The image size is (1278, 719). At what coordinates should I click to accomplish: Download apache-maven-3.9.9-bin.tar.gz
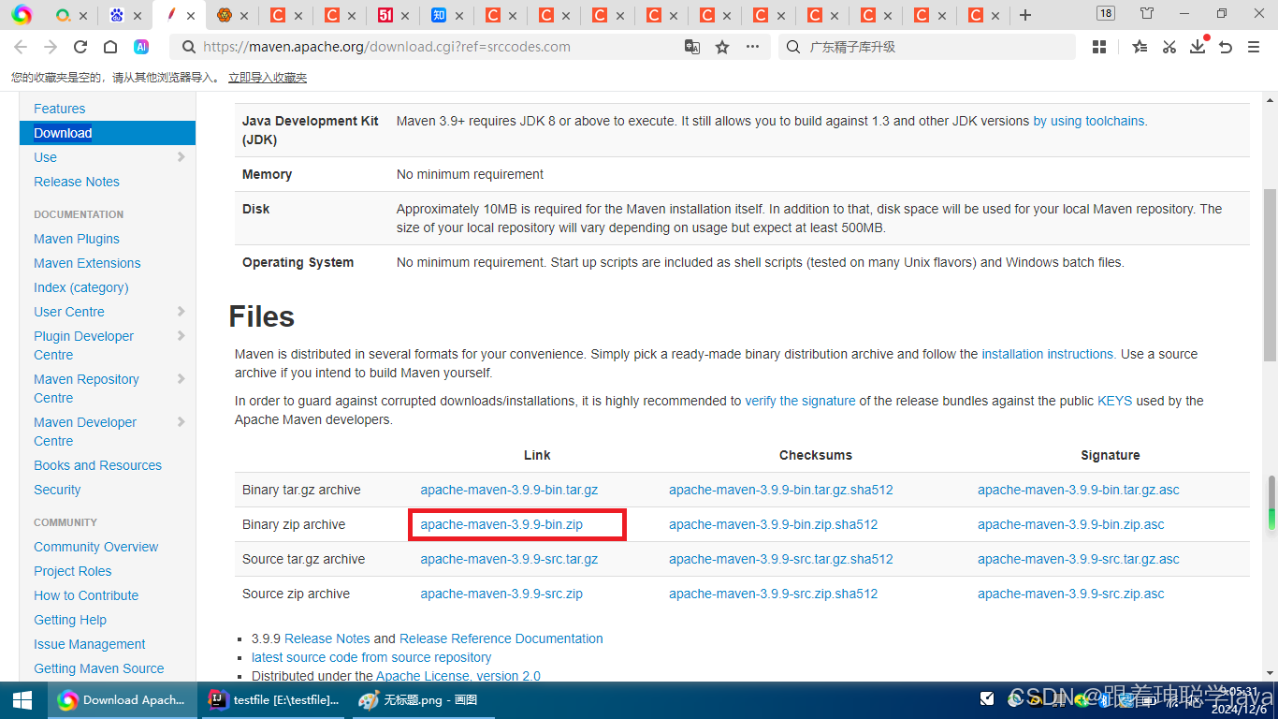click(509, 490)
